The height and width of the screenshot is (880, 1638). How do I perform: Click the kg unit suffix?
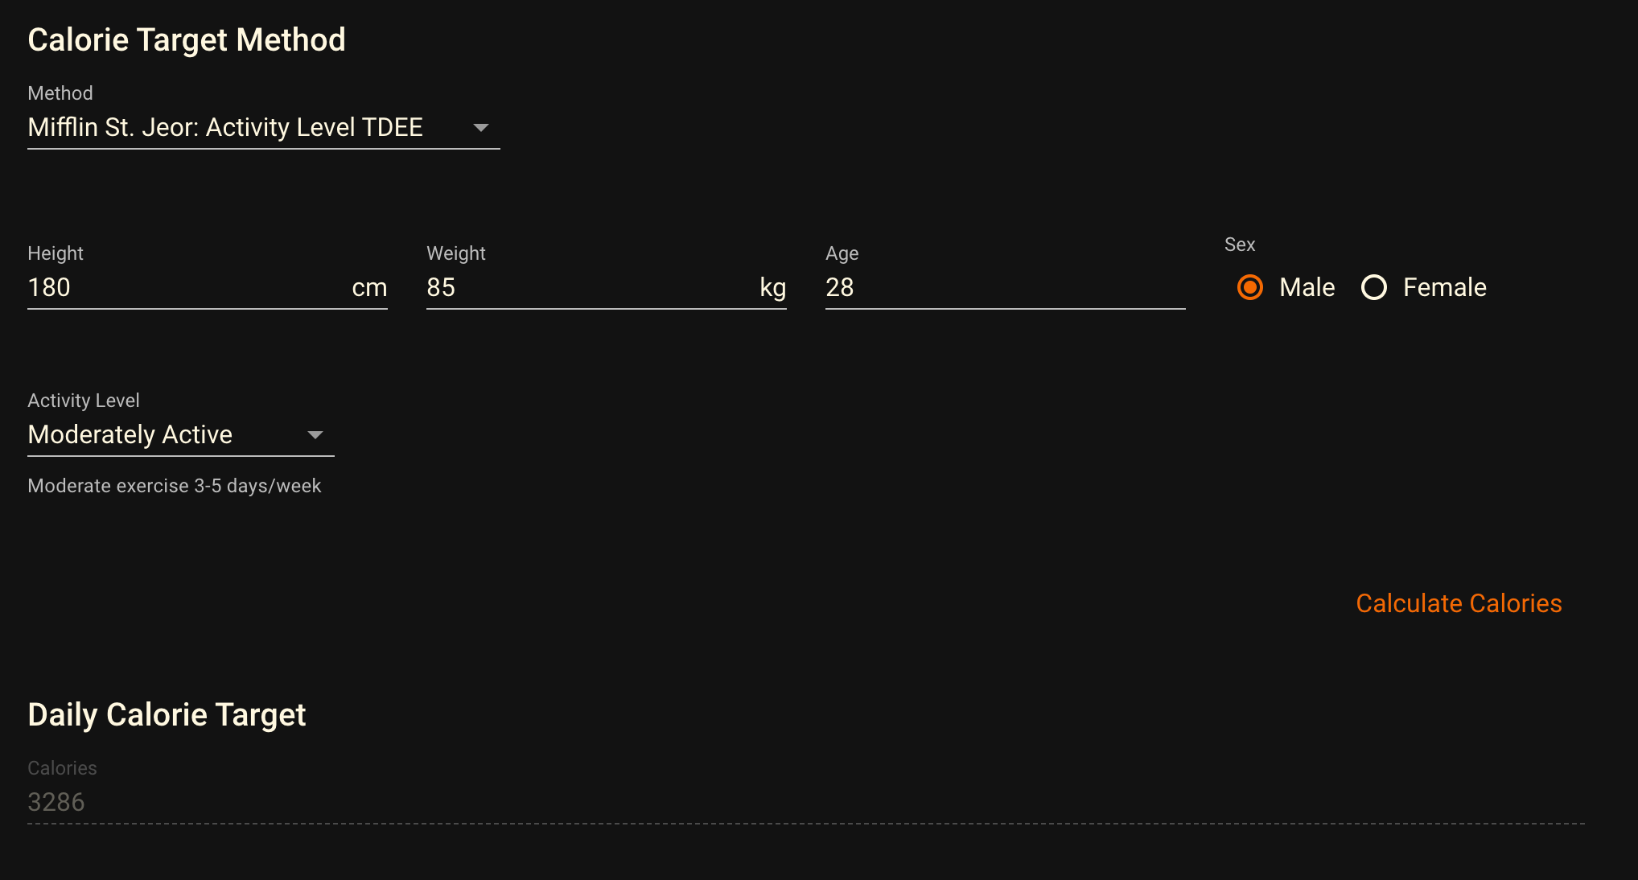(772, 288)
